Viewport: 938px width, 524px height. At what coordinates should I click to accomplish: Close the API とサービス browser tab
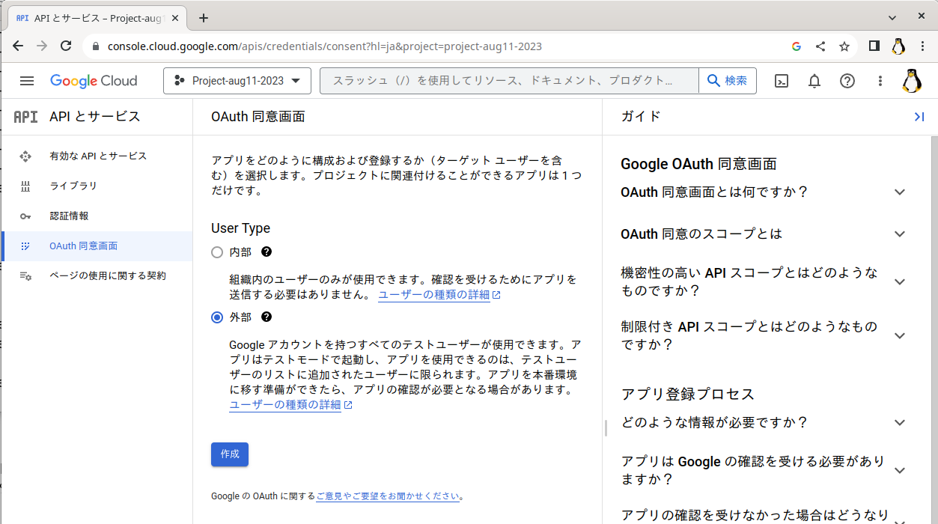(174, 18)
